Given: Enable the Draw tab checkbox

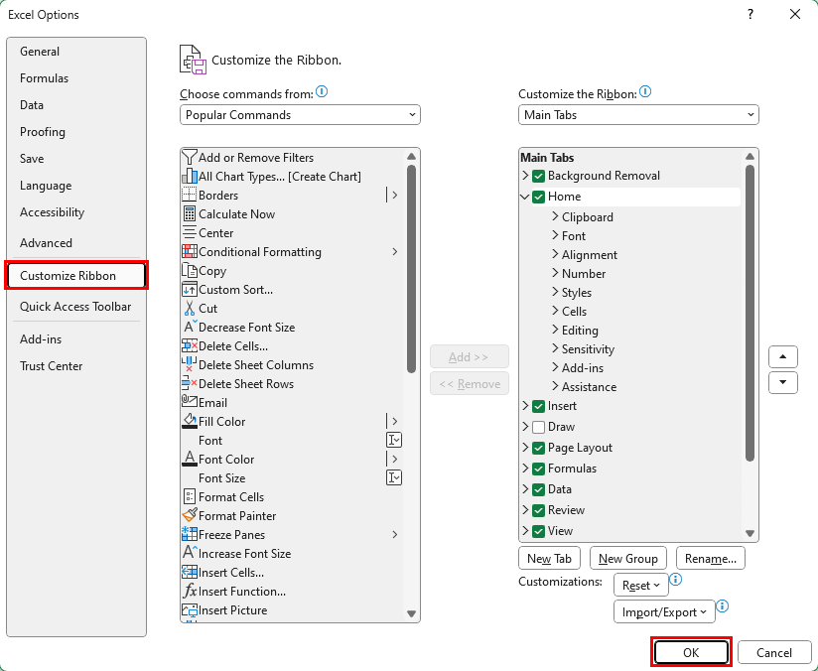Looking at the screenshot, I should point(538,427).
